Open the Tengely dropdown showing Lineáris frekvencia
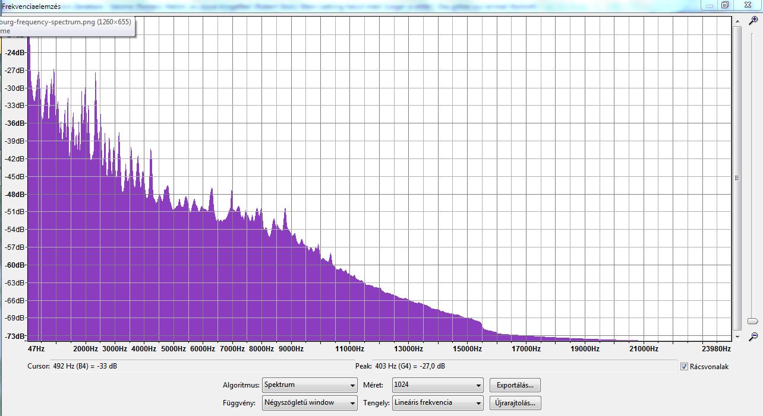Image resolution: width=763 pixels, height=416 pixels. point(437,402)
